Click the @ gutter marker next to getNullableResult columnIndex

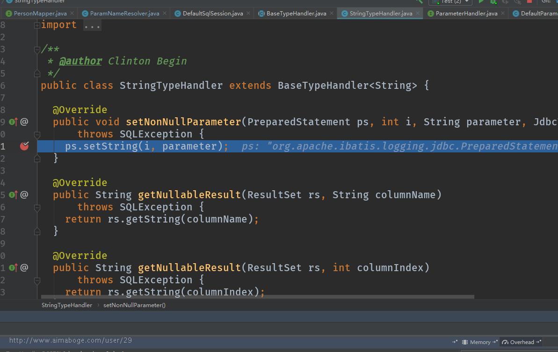point(24,268)
